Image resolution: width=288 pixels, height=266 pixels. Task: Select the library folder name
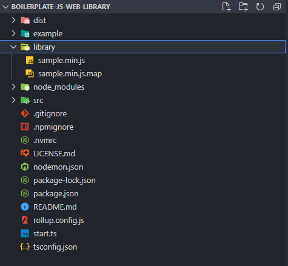click(44, 47)
